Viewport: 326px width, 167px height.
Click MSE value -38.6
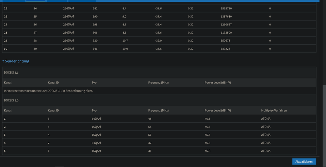coord(158,49)
